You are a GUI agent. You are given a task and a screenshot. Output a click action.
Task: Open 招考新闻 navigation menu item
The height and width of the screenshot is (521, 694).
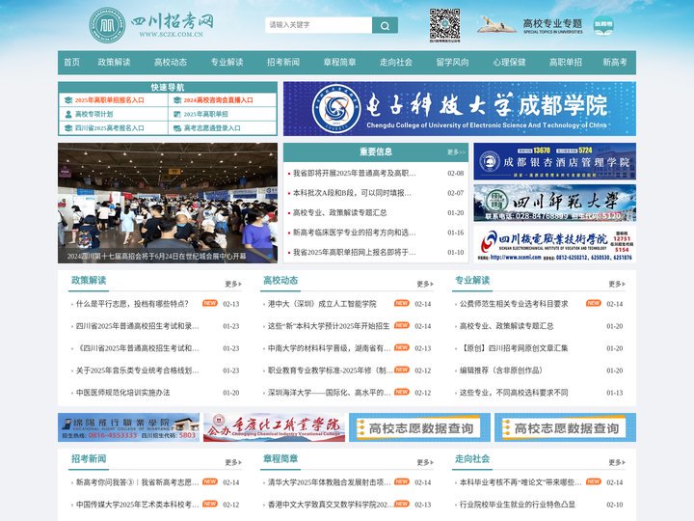point(283,62)
